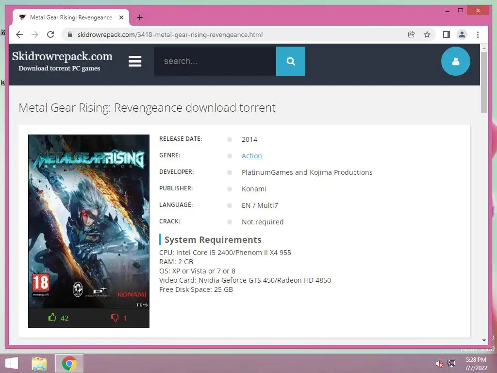
Task: Open the taskbar clock showing 5:28 PM
Action: pyautogui.click(x=476, y=364)
